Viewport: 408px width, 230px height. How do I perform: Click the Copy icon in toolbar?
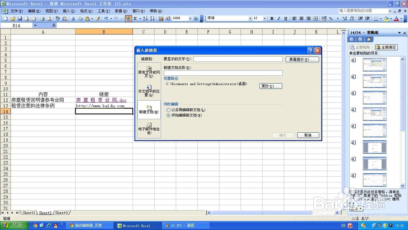coord(80,18)
